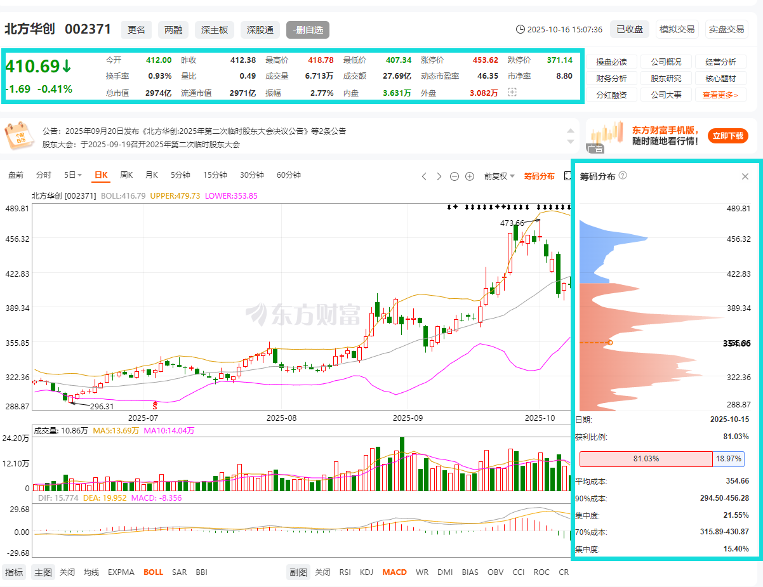The height and width of the screenshot is (587, 763).
Task: Select the CCI sub-chart indicator
Action: (x=519, y=572)
